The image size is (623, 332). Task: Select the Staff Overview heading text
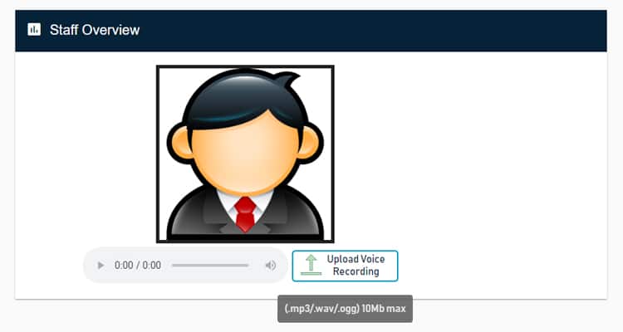(x=95, y=30)
